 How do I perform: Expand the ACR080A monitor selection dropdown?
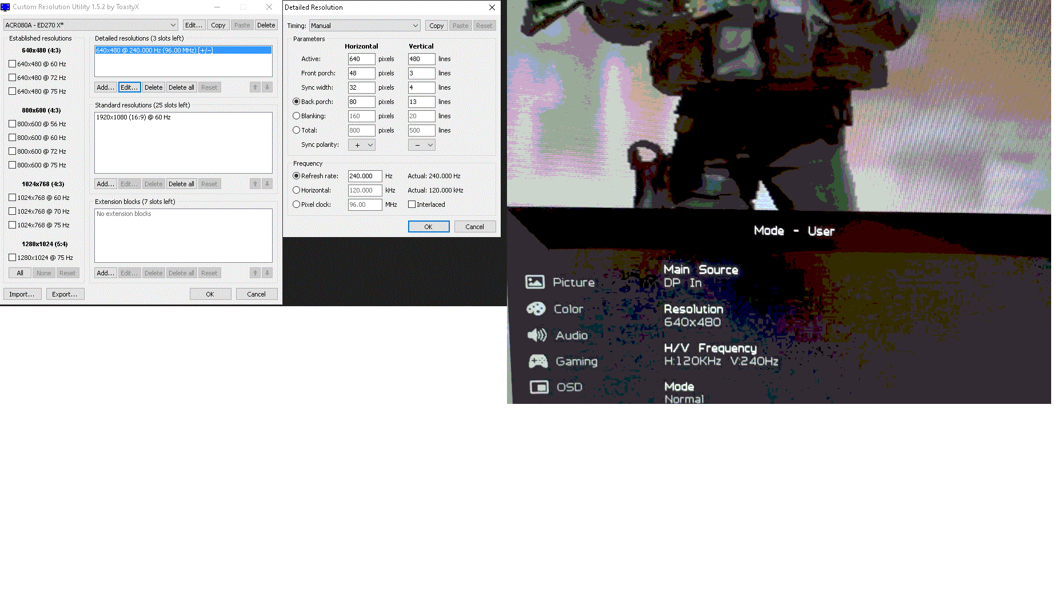point(91,25)
